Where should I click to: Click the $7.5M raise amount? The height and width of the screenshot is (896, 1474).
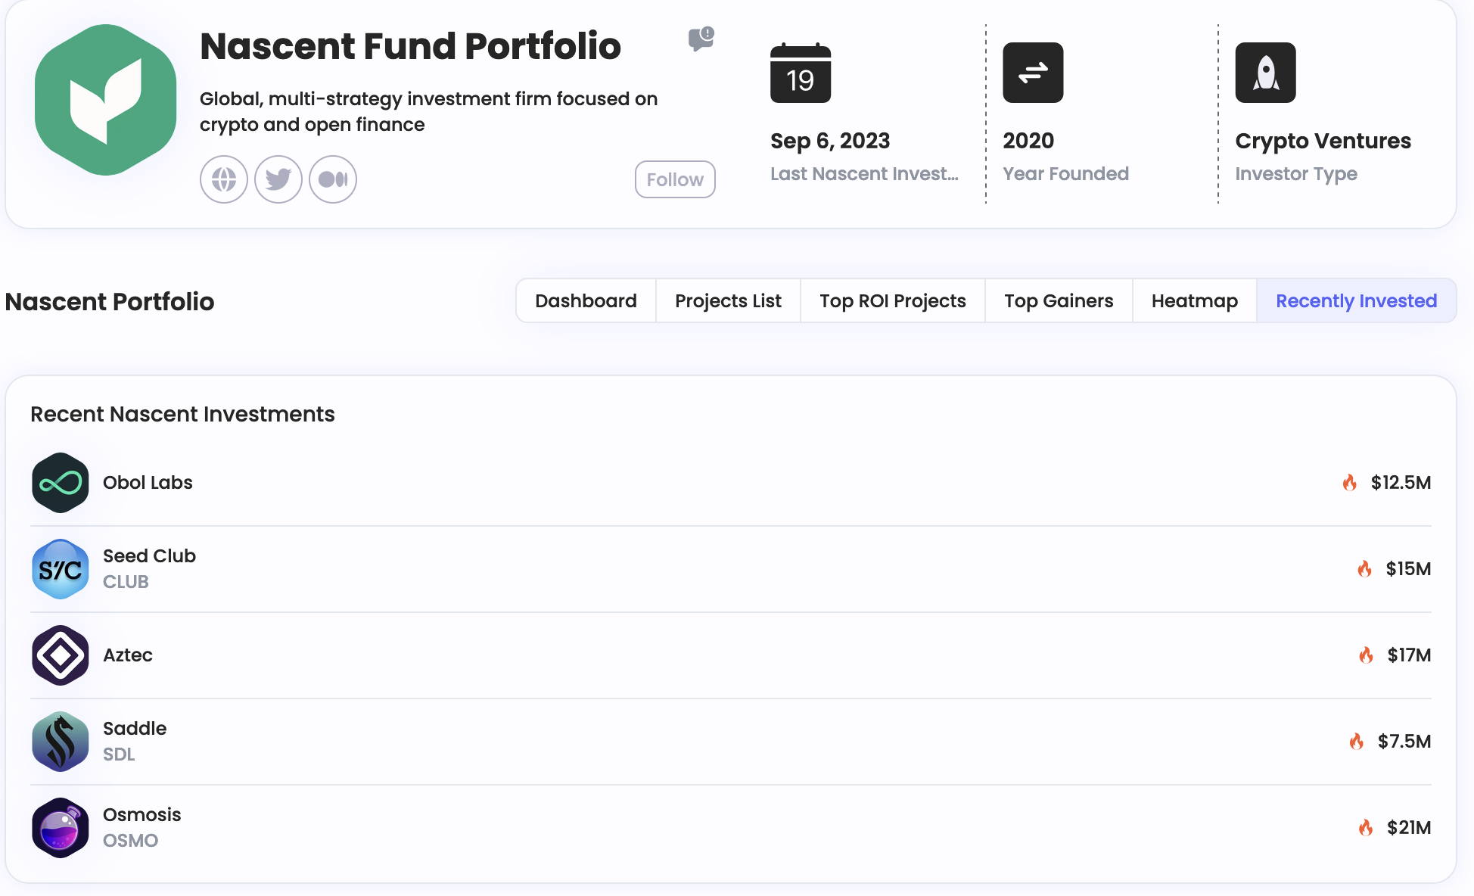point(1404,742)
